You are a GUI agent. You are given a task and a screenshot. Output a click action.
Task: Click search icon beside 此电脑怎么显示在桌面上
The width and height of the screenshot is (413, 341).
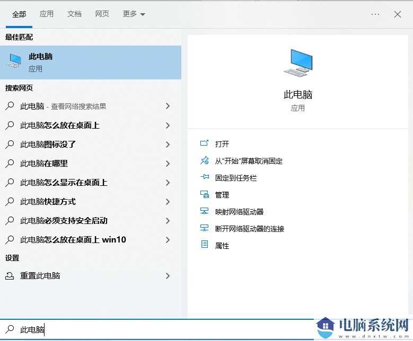[10, 182]
